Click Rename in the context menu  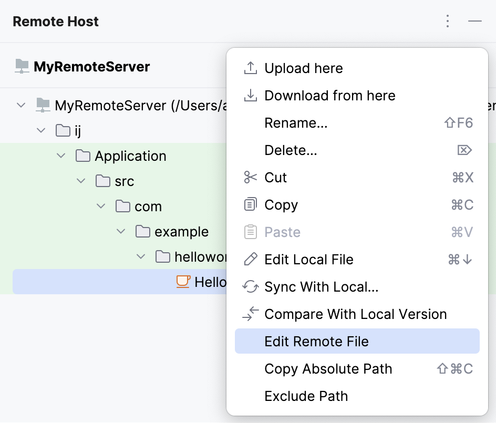click(296, 122)
